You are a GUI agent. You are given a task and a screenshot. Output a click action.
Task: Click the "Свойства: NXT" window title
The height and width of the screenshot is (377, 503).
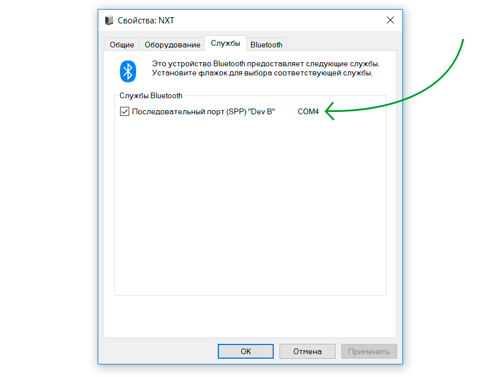146,20
